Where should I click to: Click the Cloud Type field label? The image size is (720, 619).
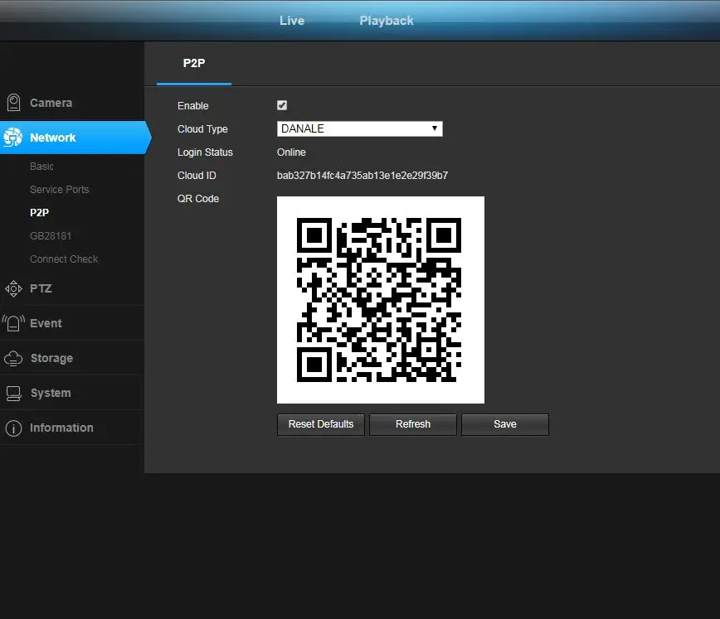[202, 129]
